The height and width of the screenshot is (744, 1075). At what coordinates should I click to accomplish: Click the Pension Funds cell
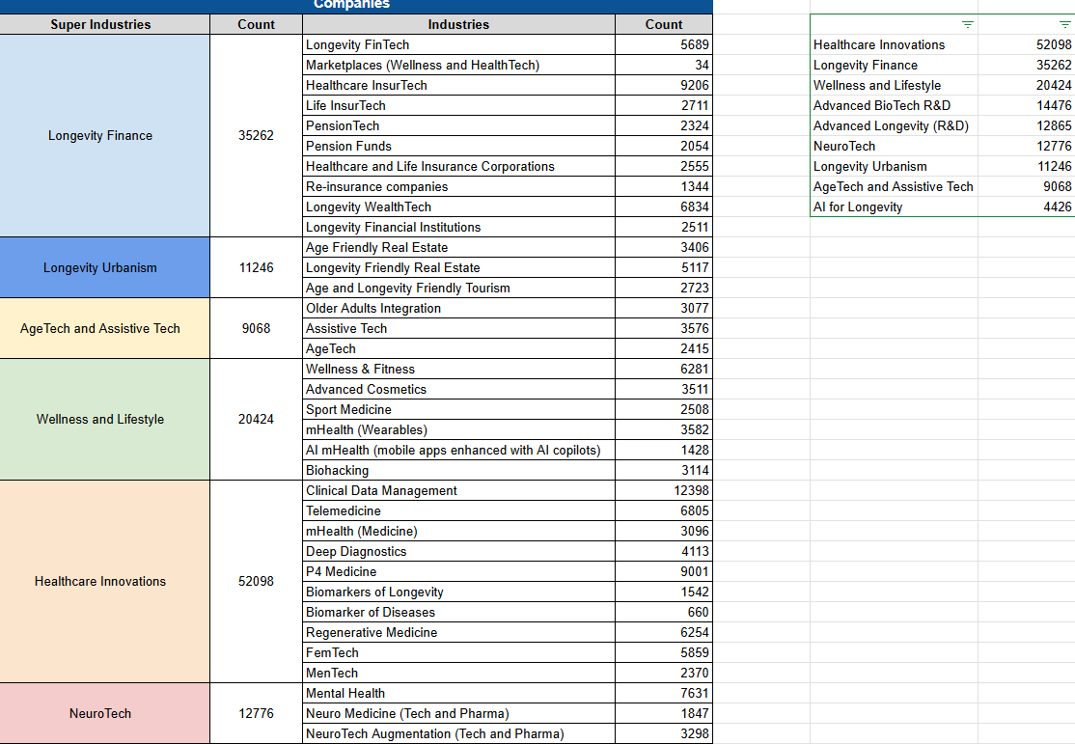(458, 146)
